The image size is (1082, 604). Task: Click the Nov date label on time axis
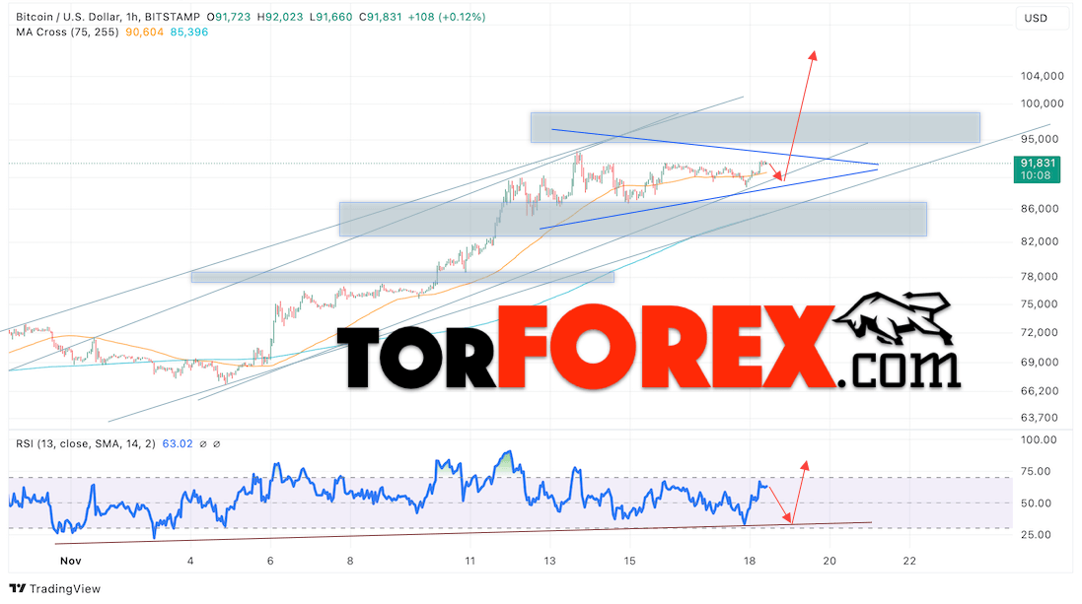tap(70, 561)
